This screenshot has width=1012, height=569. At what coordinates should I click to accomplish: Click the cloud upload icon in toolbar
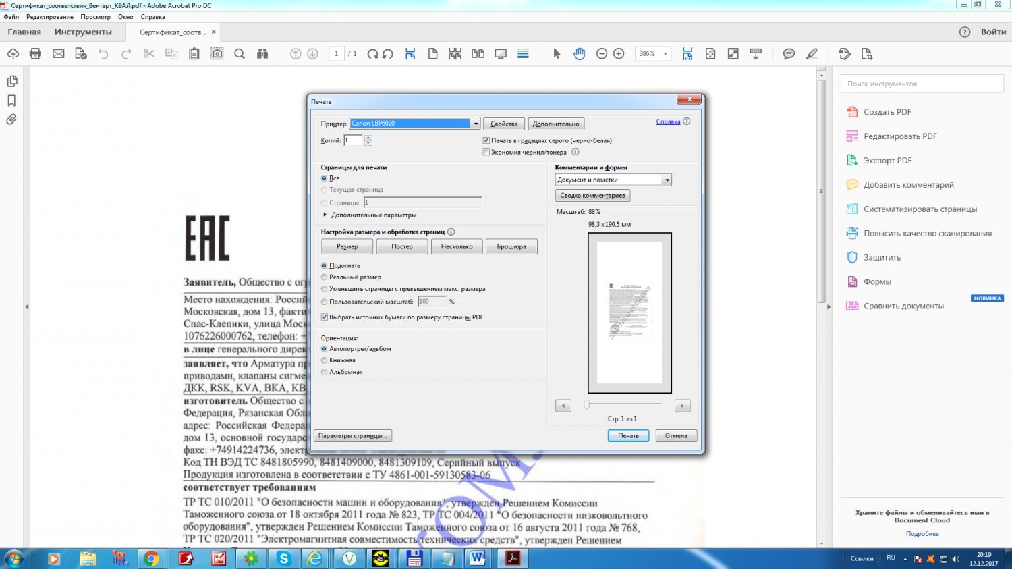point(13,54)
